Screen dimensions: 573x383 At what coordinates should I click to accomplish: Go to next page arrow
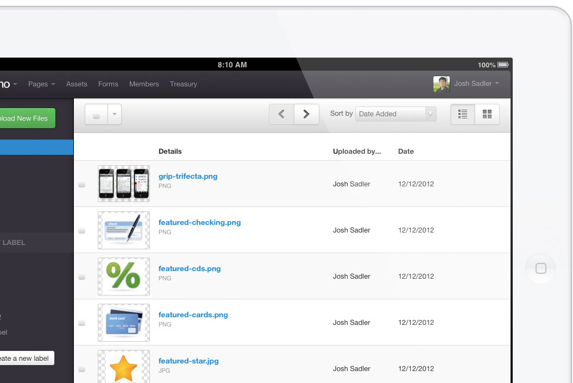coord(306,115)
